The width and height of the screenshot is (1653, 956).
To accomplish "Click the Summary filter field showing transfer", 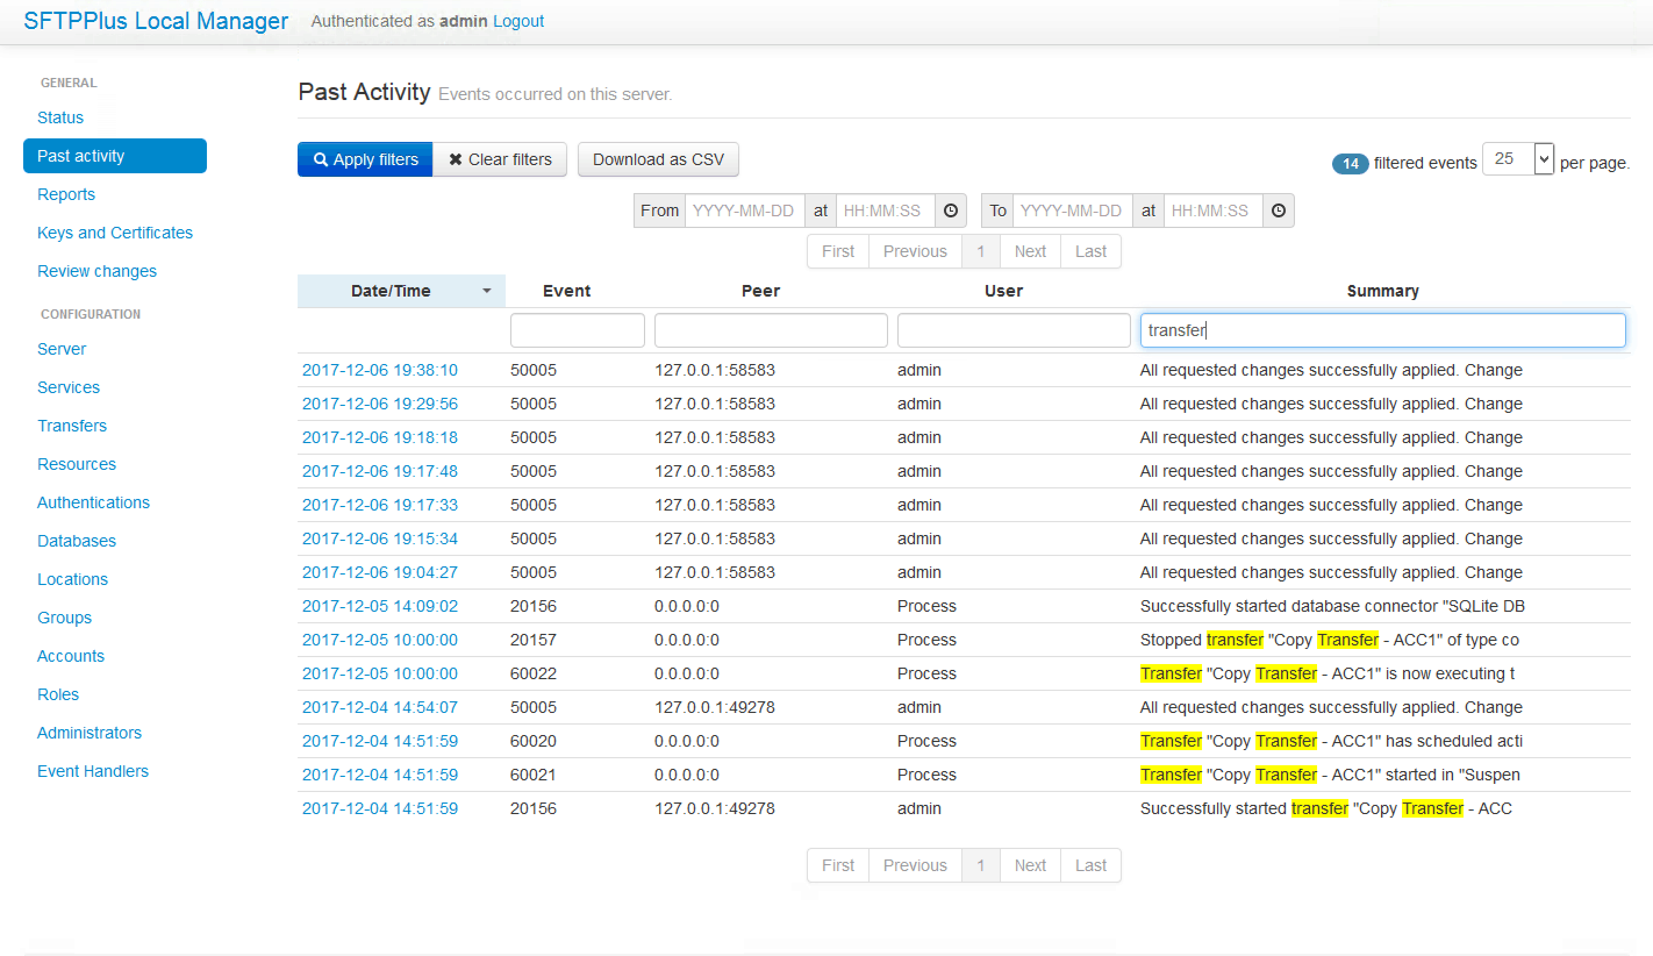I will (1383, 330).
